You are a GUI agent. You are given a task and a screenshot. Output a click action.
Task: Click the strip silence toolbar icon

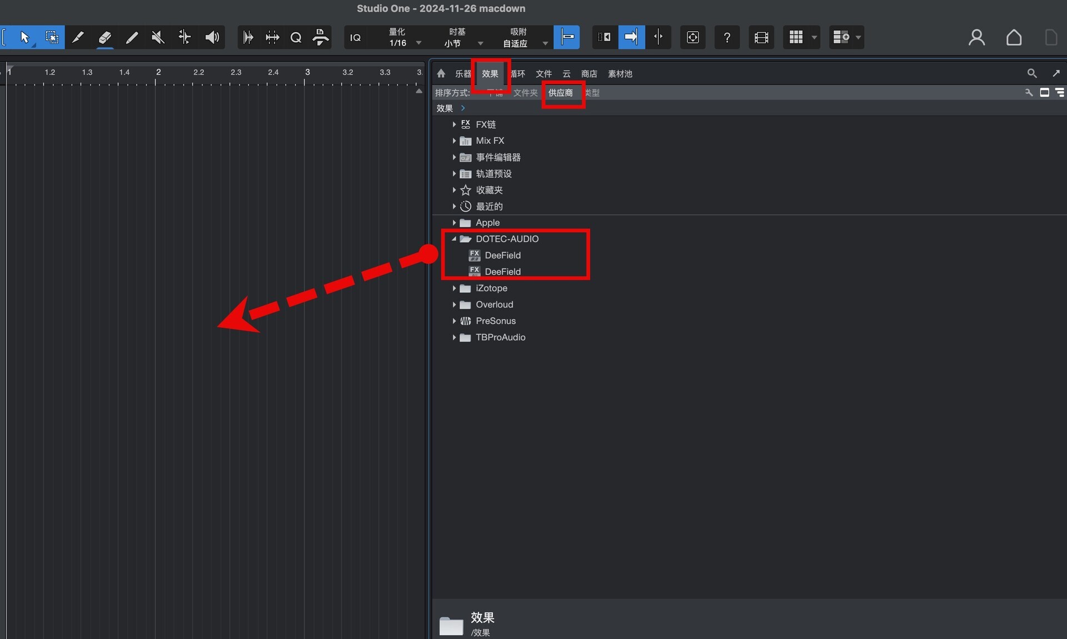click(248, 37)
